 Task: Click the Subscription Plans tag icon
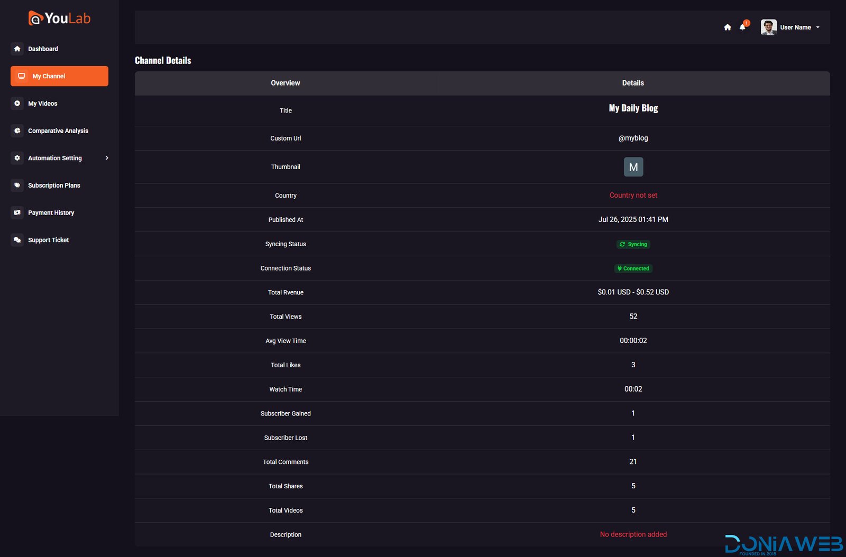point(17,185)
